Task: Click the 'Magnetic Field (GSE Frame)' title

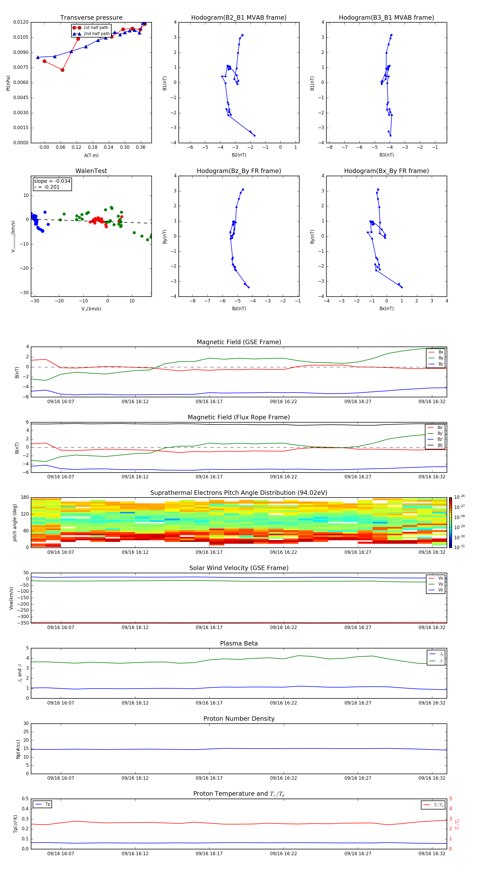Action: (239, 342)
